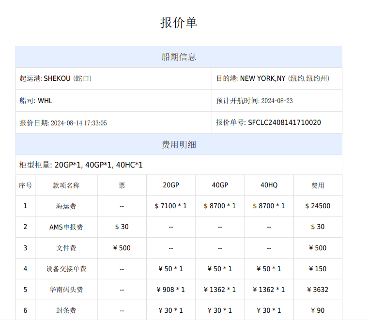Click the $ 24500 ocean freight total
368x322 pixels.
(x=318, y=206)
